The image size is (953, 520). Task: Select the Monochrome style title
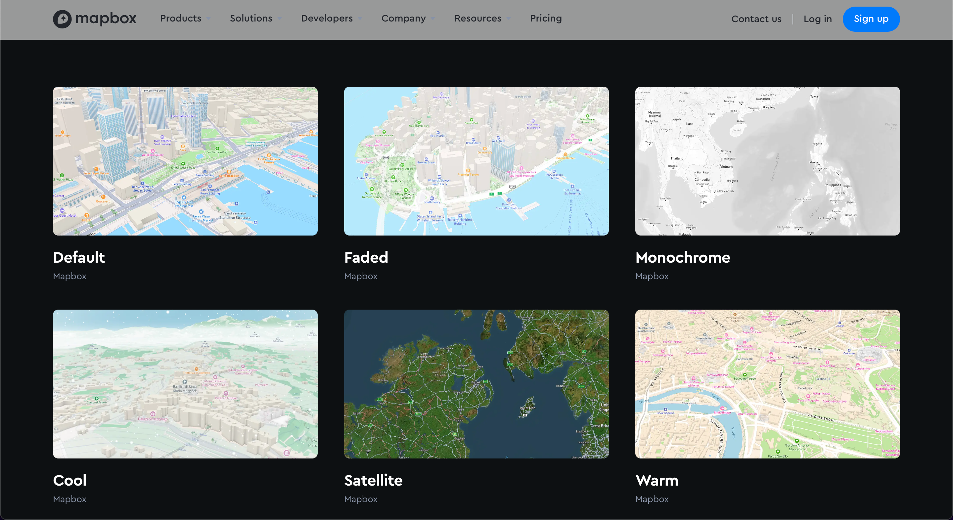pos(682,257)
